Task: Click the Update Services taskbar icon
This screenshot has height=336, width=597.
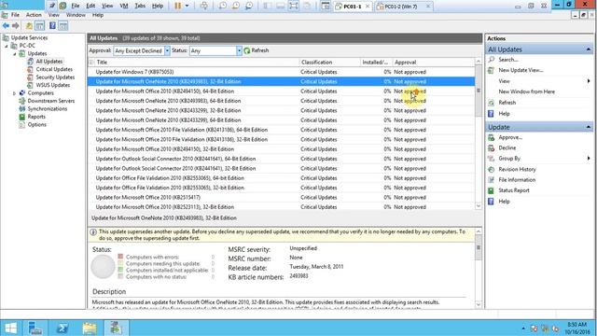Action: coord(116,328)
